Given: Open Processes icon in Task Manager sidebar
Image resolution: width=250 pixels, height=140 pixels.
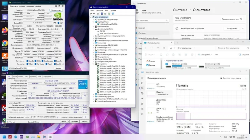Looking at the screenshot, I should coord(142,83).
